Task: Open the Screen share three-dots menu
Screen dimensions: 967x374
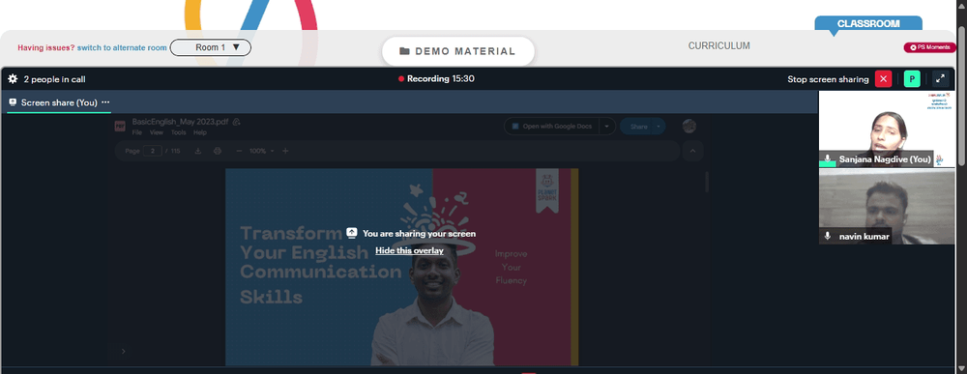Action: point(105,102)
